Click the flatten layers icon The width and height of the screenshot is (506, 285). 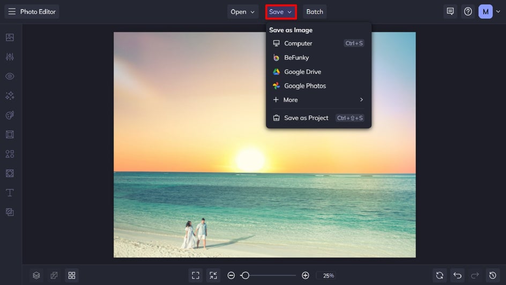point(54,275)
